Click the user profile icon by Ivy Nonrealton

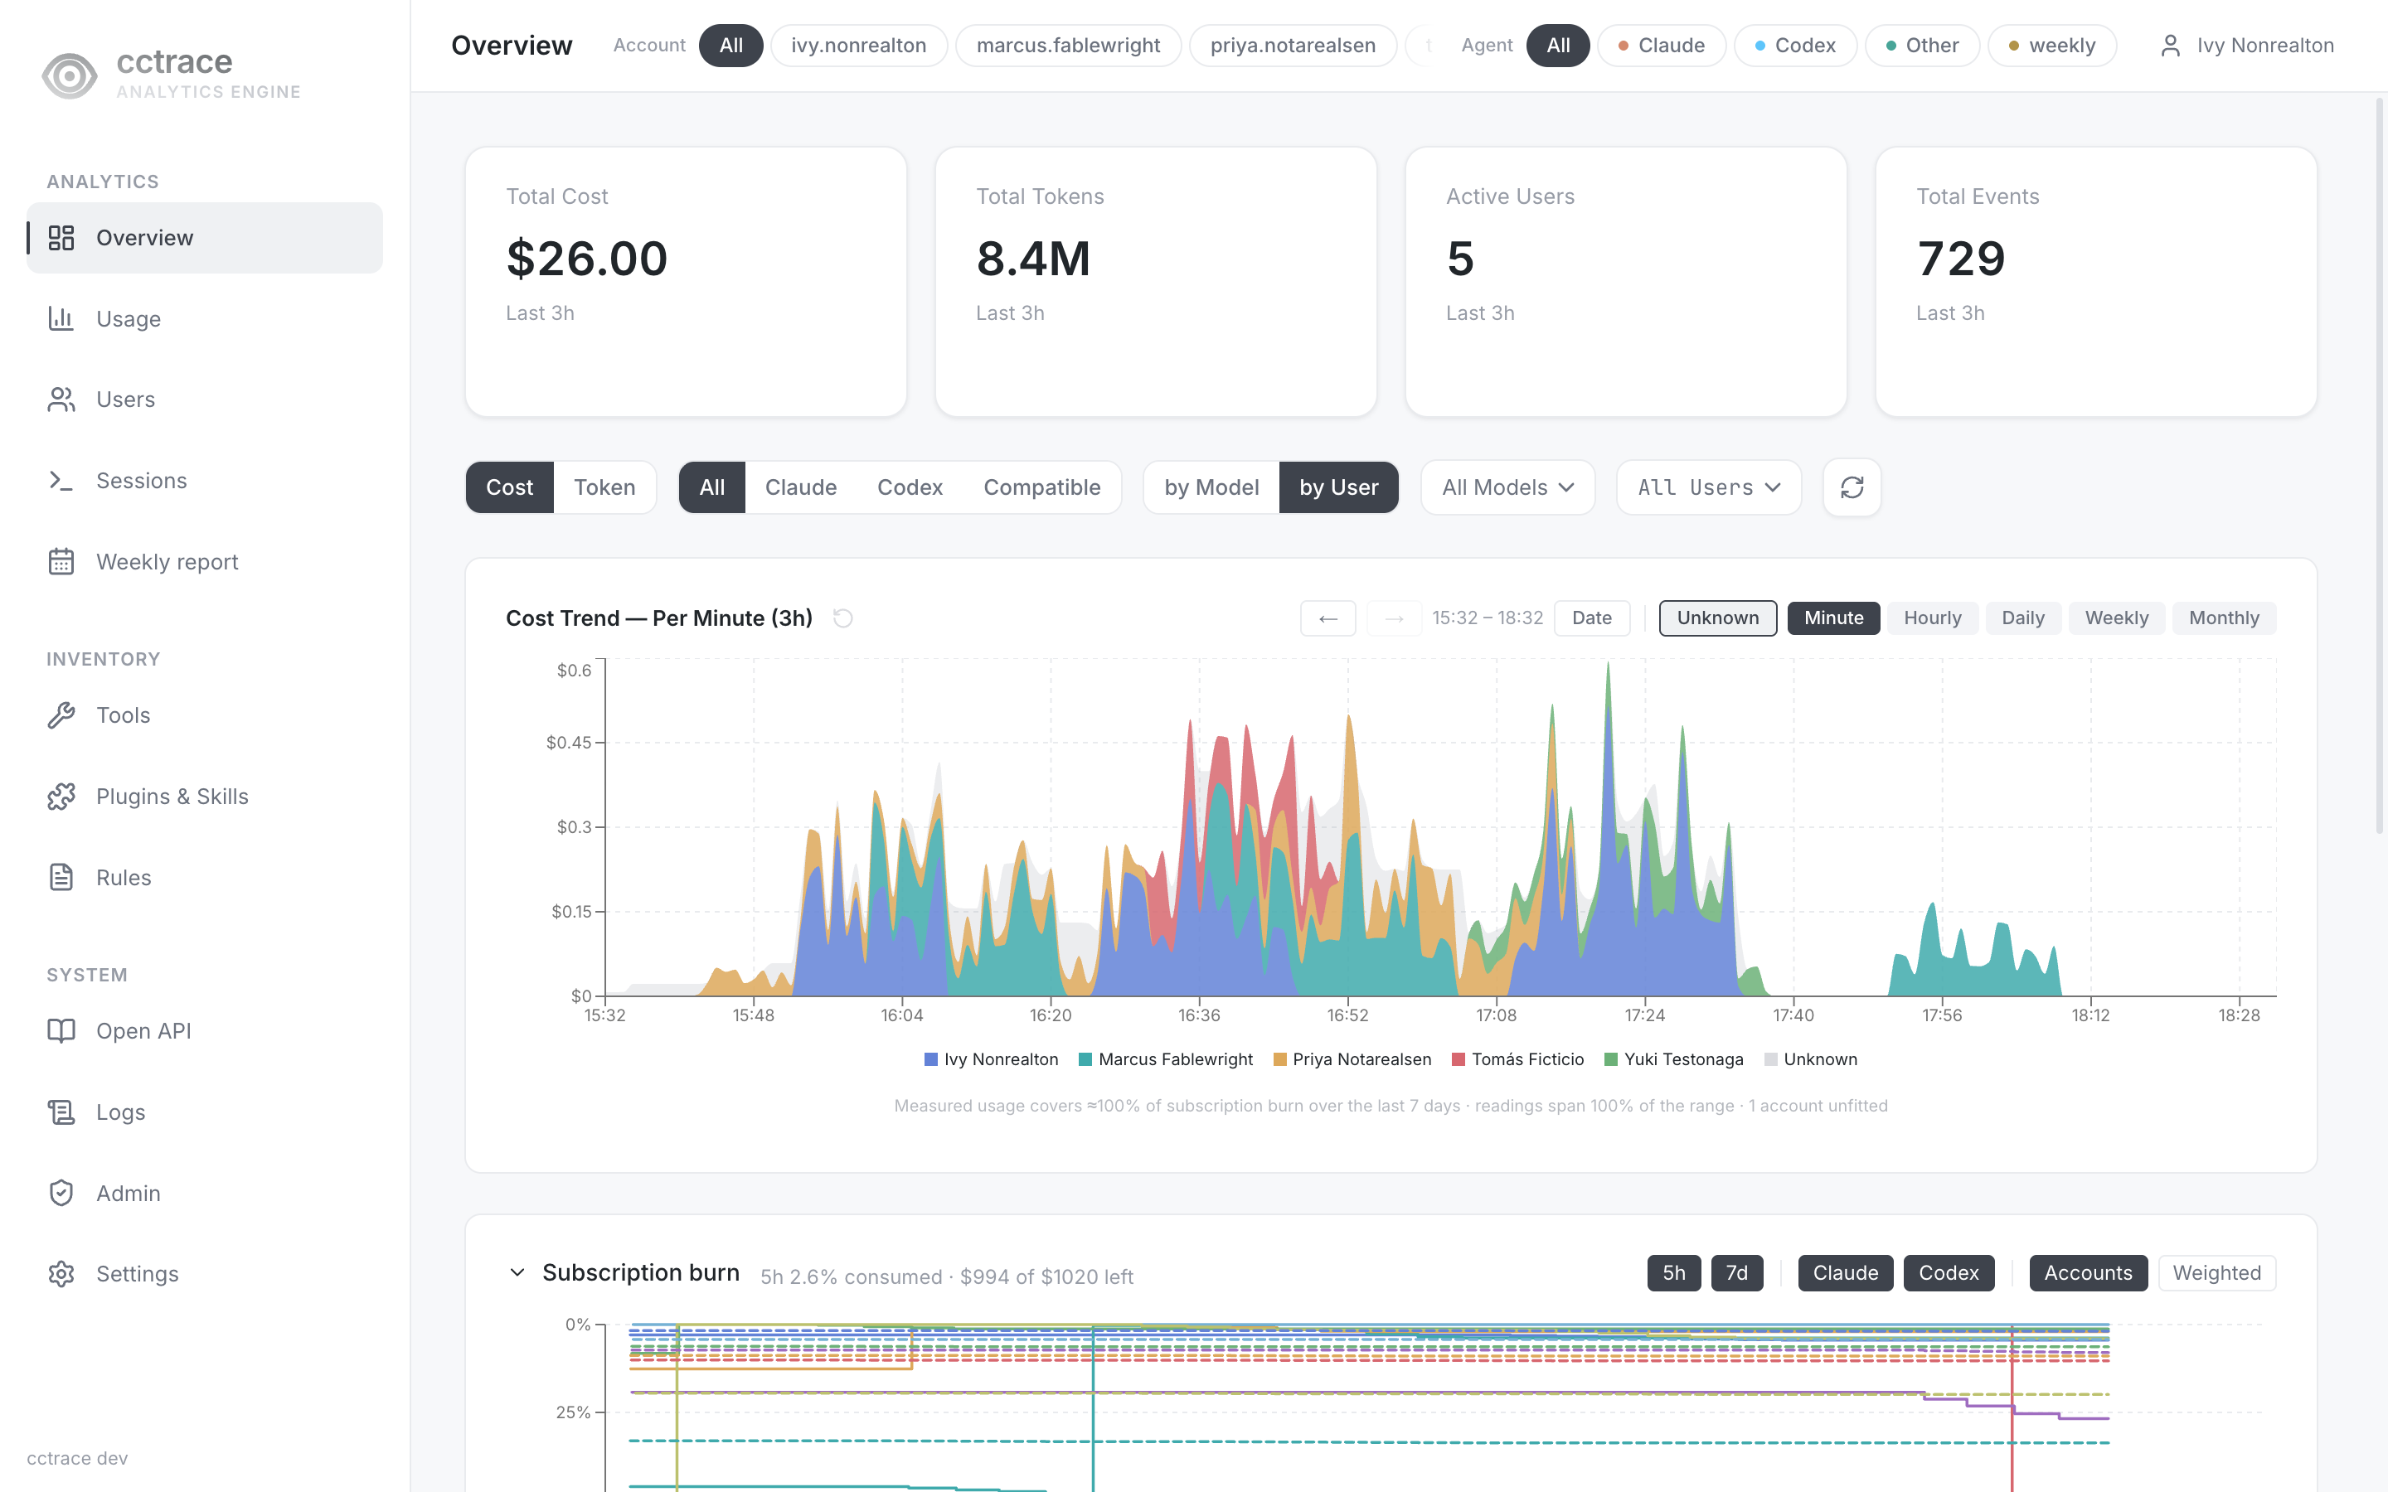2170,46
